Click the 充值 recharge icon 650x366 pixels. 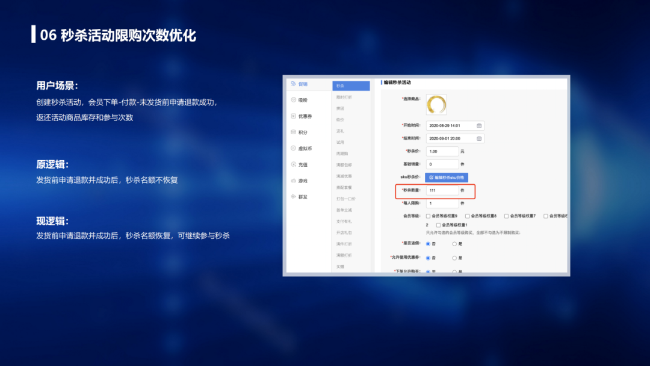pos(293,164)
